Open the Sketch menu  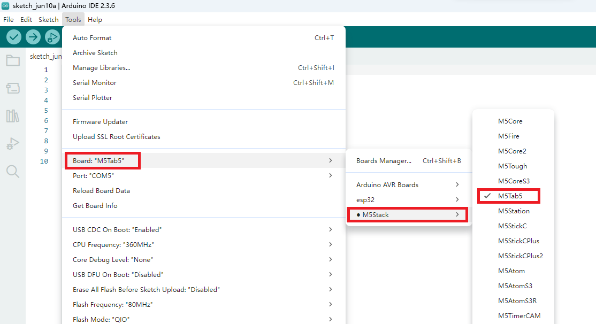49,19
